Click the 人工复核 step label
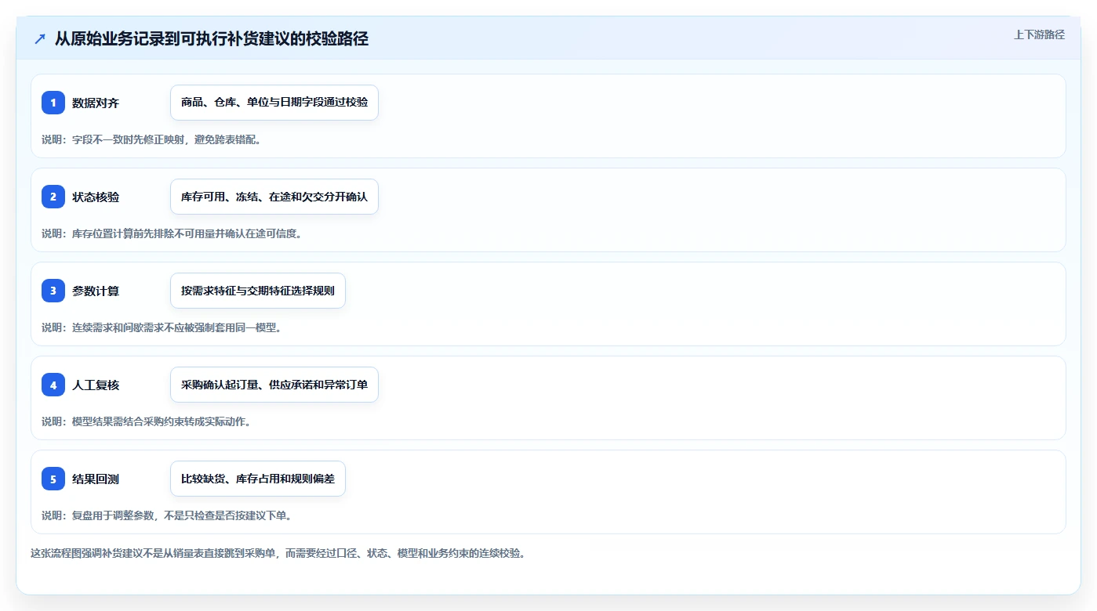This screenshot has height=611, width=1097. (x=96, y=385)
